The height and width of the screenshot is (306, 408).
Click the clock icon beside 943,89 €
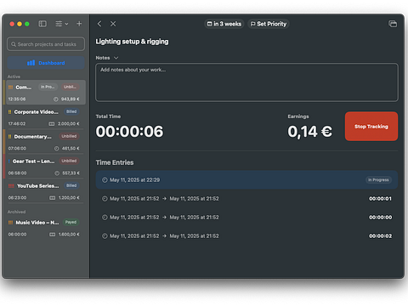point(56,99)
